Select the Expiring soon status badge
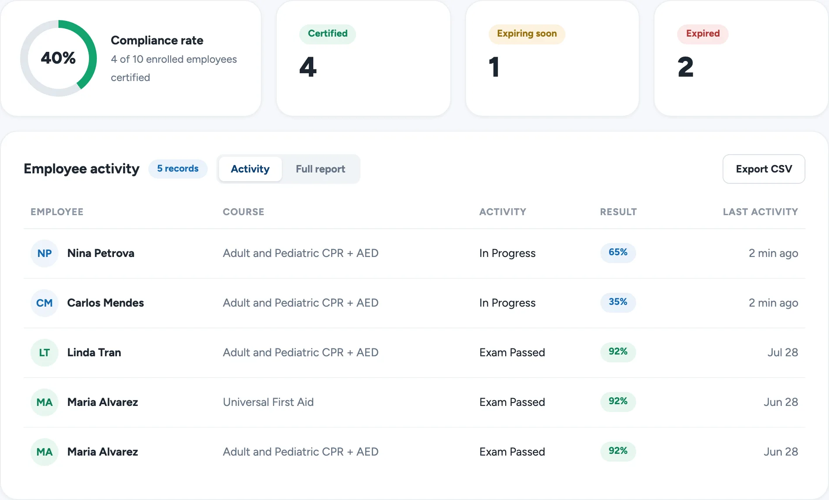Screen dimensions: 829x500 coord(527,34)
